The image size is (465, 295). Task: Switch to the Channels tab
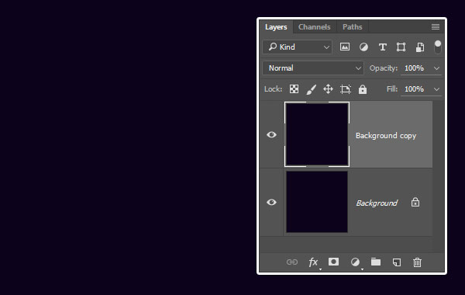coord(315,27)
